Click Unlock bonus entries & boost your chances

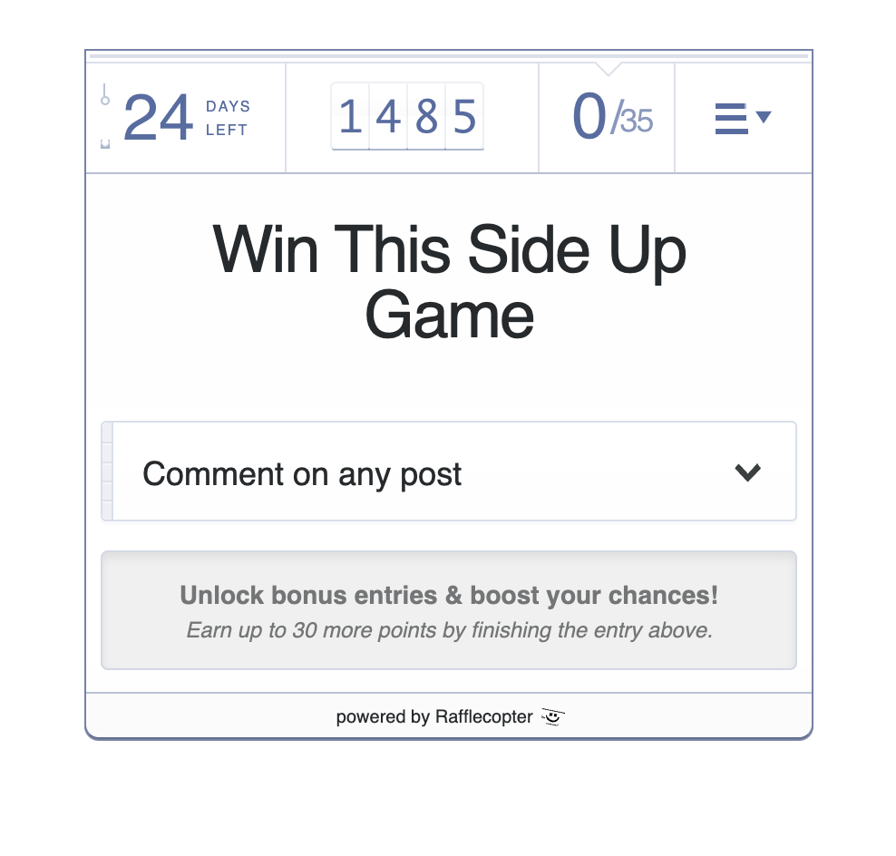449,596
